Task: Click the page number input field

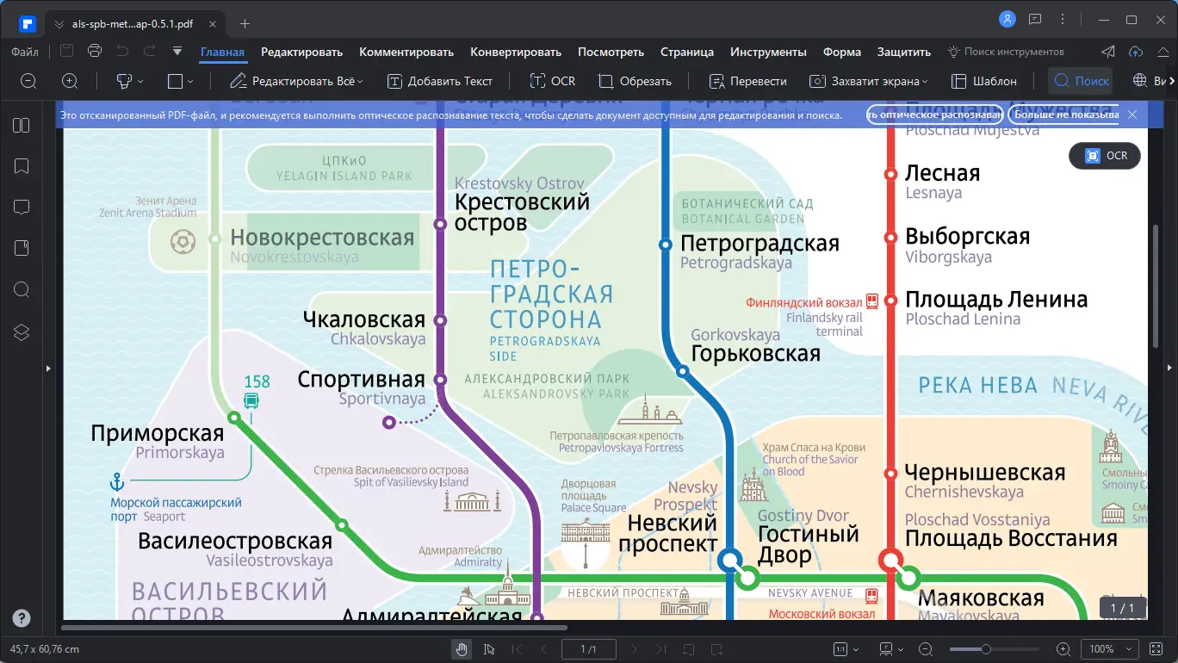Action: 588,649
